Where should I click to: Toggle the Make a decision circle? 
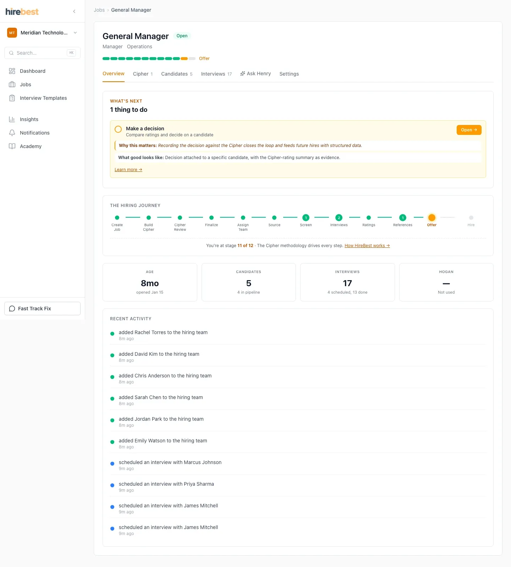point(118,129)
